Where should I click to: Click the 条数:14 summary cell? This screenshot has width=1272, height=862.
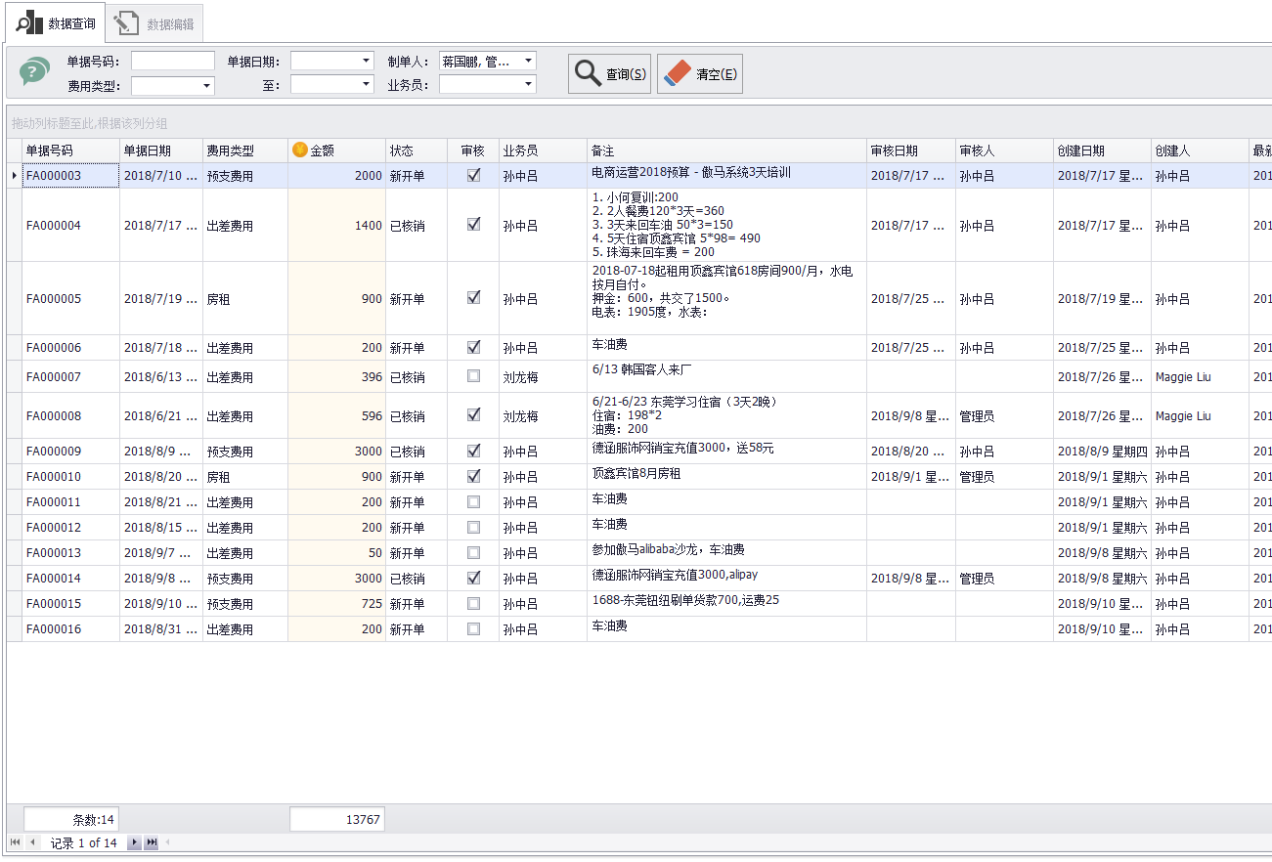(x=70, y=819)
